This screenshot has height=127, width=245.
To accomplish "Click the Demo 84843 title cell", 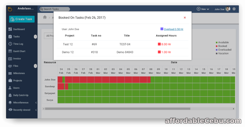I will click(x=125, y=52).
